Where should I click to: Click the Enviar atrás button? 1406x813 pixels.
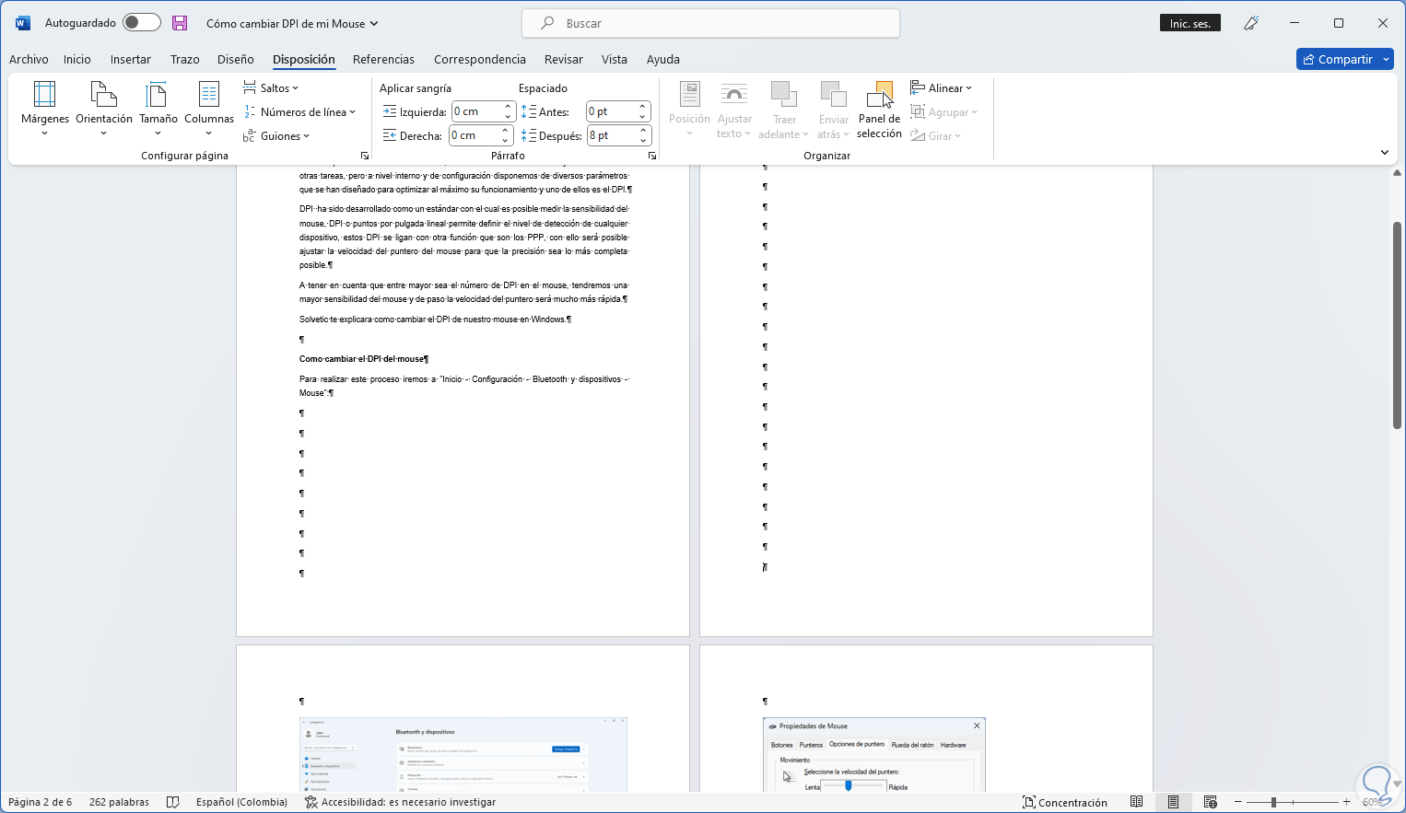(x=834, y=110)
